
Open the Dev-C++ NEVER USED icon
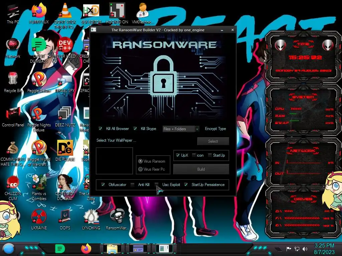(65, 48)
